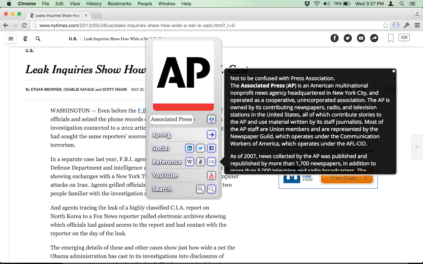423x264 pixels.
Task: Open the Facebook icon in Social row
Action: click(211, 148)
